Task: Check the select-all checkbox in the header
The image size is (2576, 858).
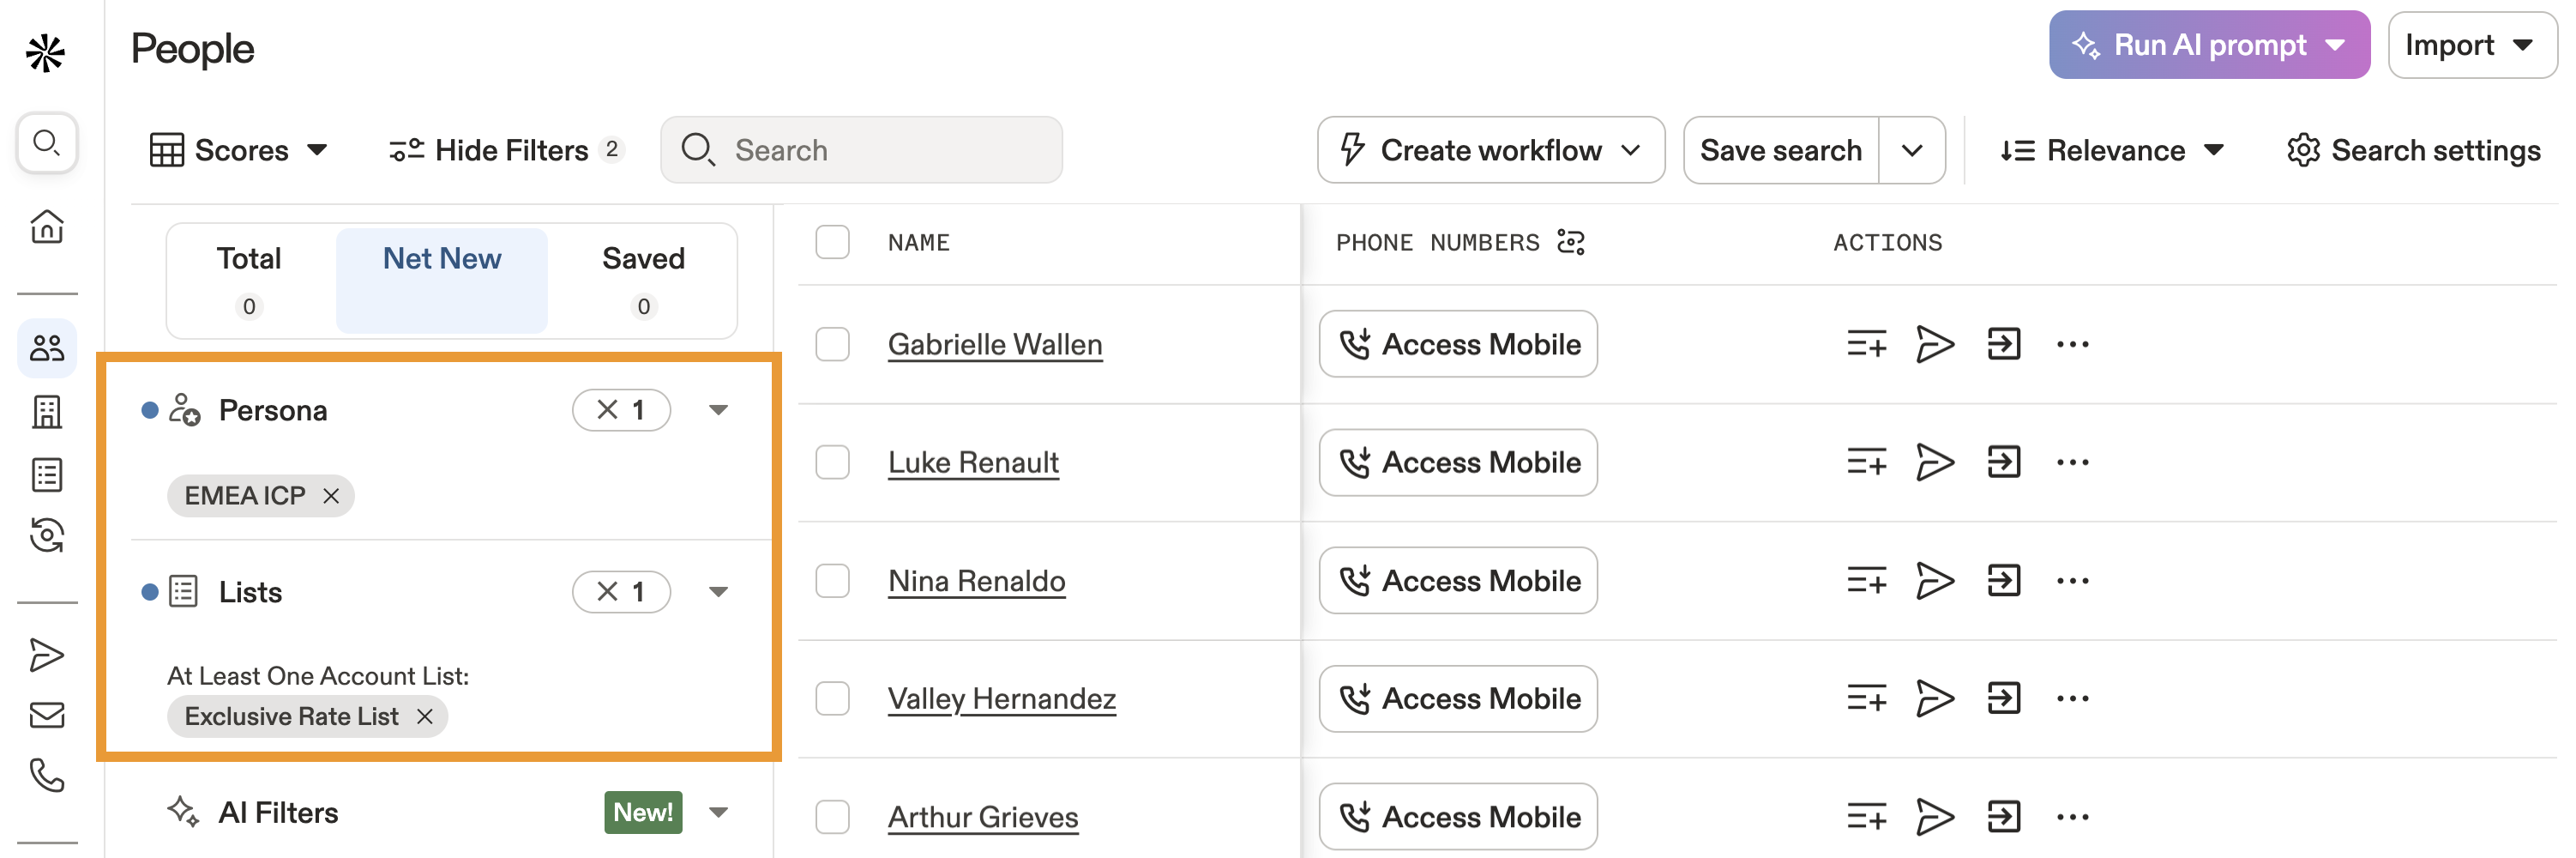Action: 832,242
